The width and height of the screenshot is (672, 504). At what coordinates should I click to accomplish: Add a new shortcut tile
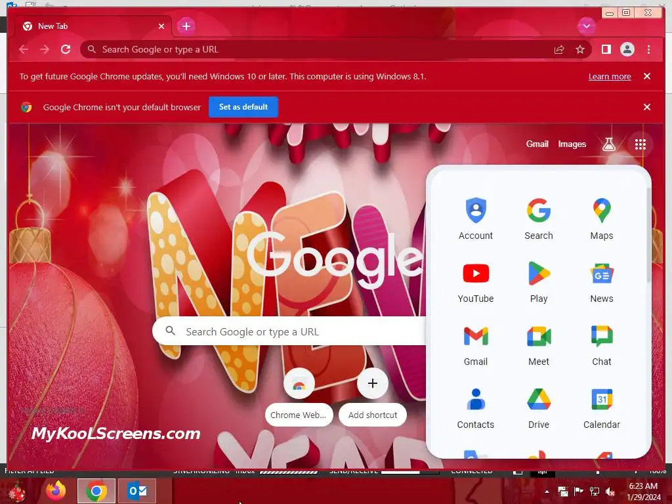(373, 397)
